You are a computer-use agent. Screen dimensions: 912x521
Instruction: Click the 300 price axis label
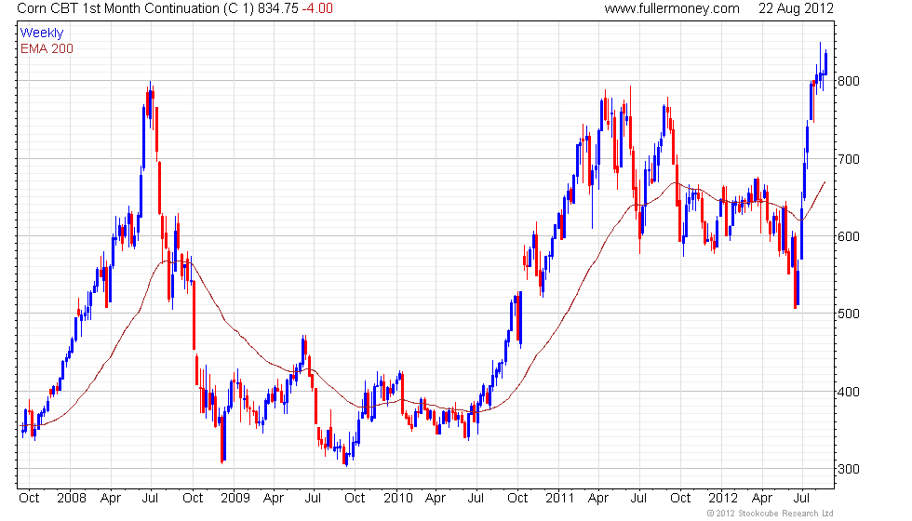tap(848, 469)
